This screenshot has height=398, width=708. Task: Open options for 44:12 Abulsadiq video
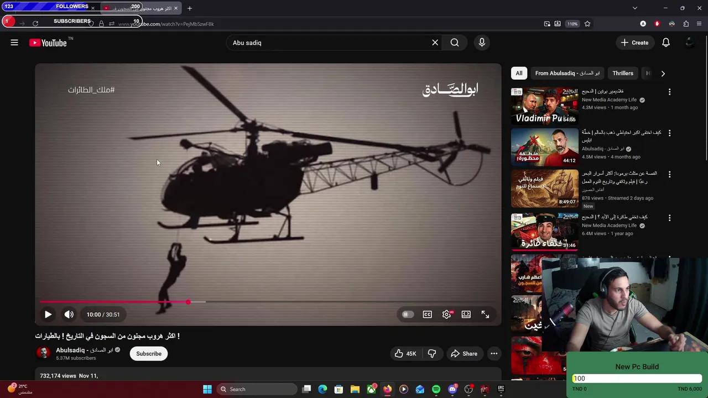click(x=669, y=133)
